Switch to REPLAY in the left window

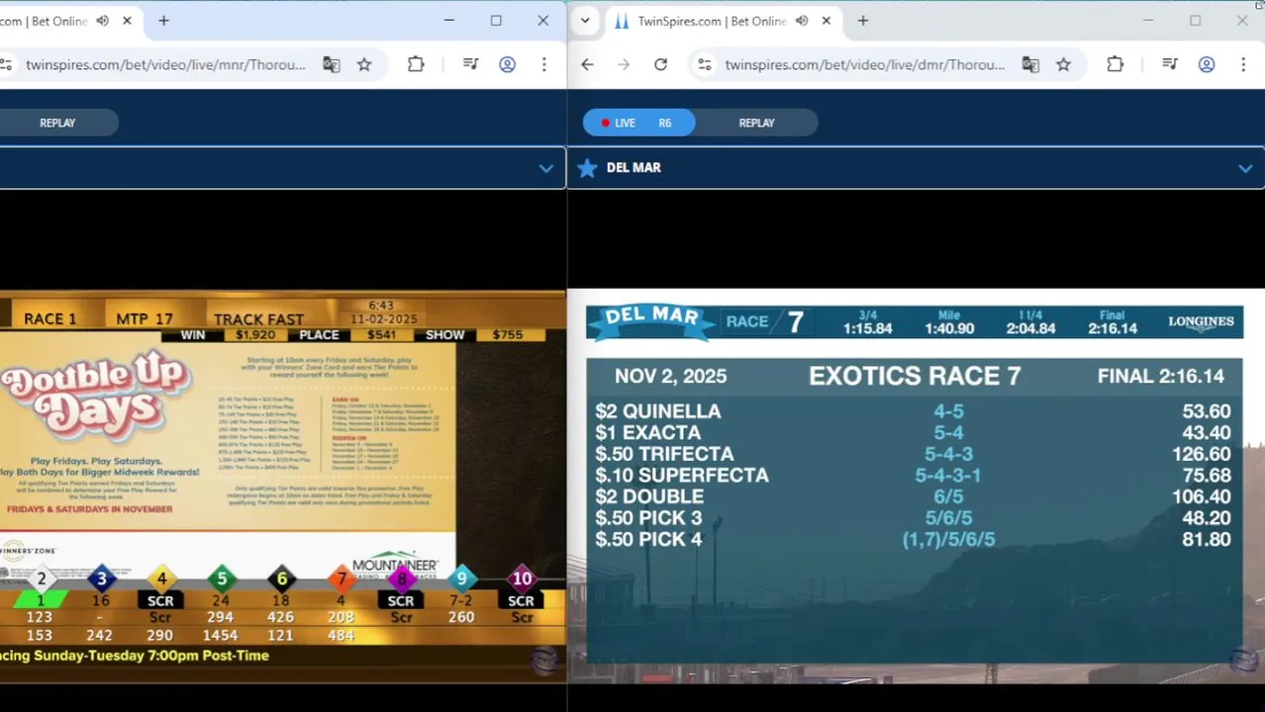coord(57,123)
